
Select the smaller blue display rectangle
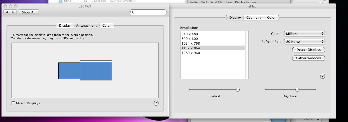pyautogui.click(x=69, y=71)
